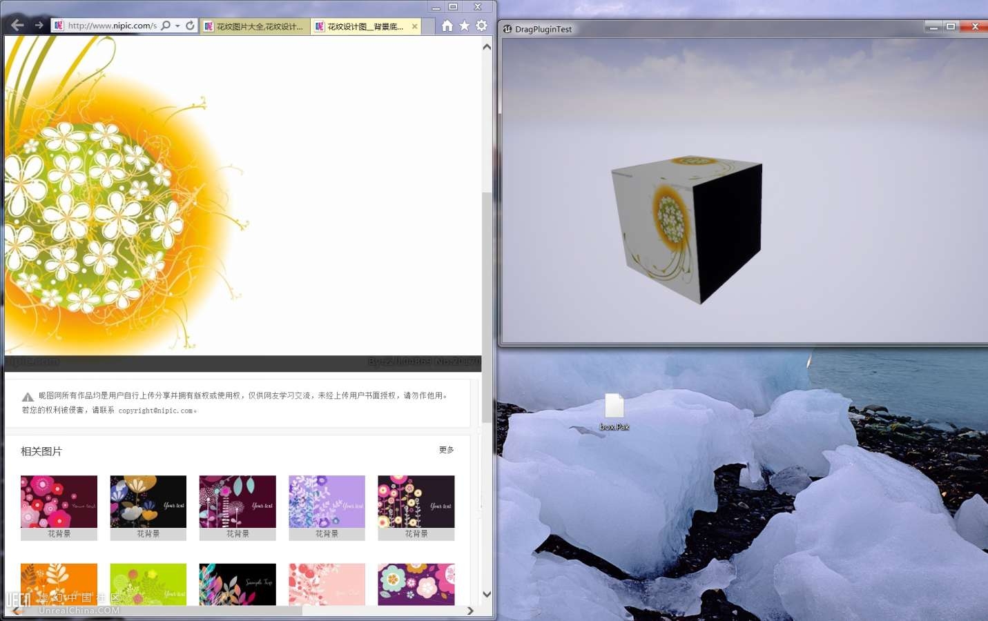Click the copyright@nipic.com email text
988x621 pixels.
155,411
